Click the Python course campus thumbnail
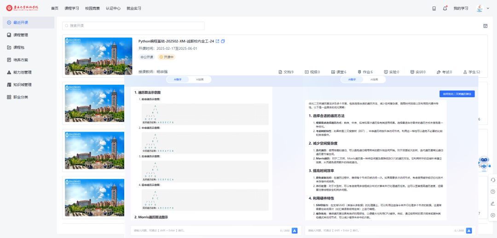Image resolution: width=497 pixels, height=238 pixels. coord(98,56)
